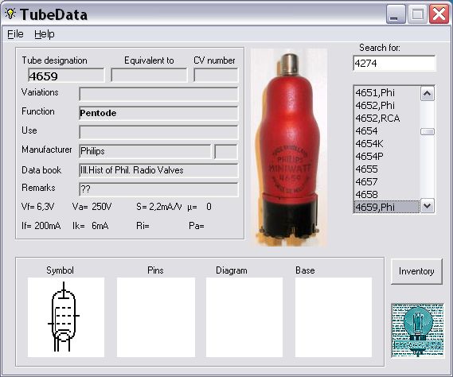Screen dimensions: 453x377
Task: Click the If= 200mA value
Action: (41, 226)
